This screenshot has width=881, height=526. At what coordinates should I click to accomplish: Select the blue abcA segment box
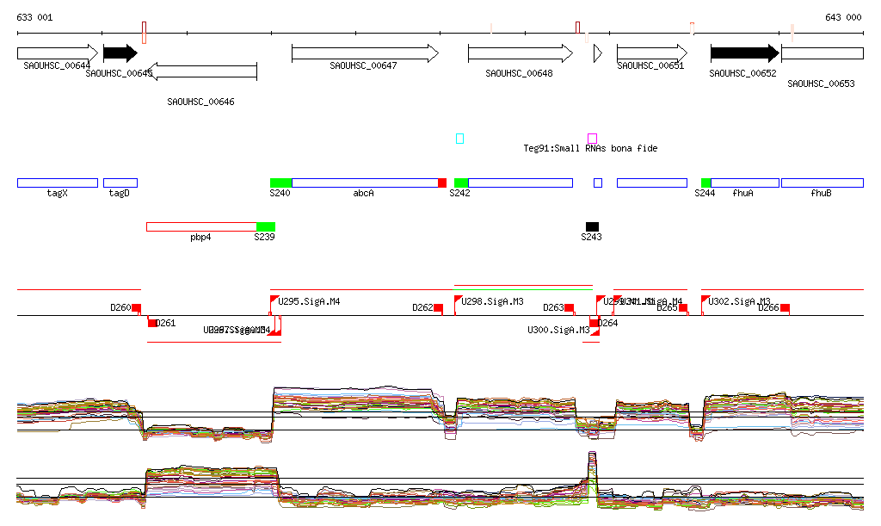click(x=365, y=183)
